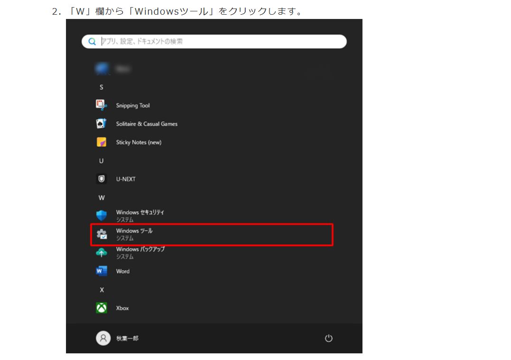Select the U letter header

(102, 161)
